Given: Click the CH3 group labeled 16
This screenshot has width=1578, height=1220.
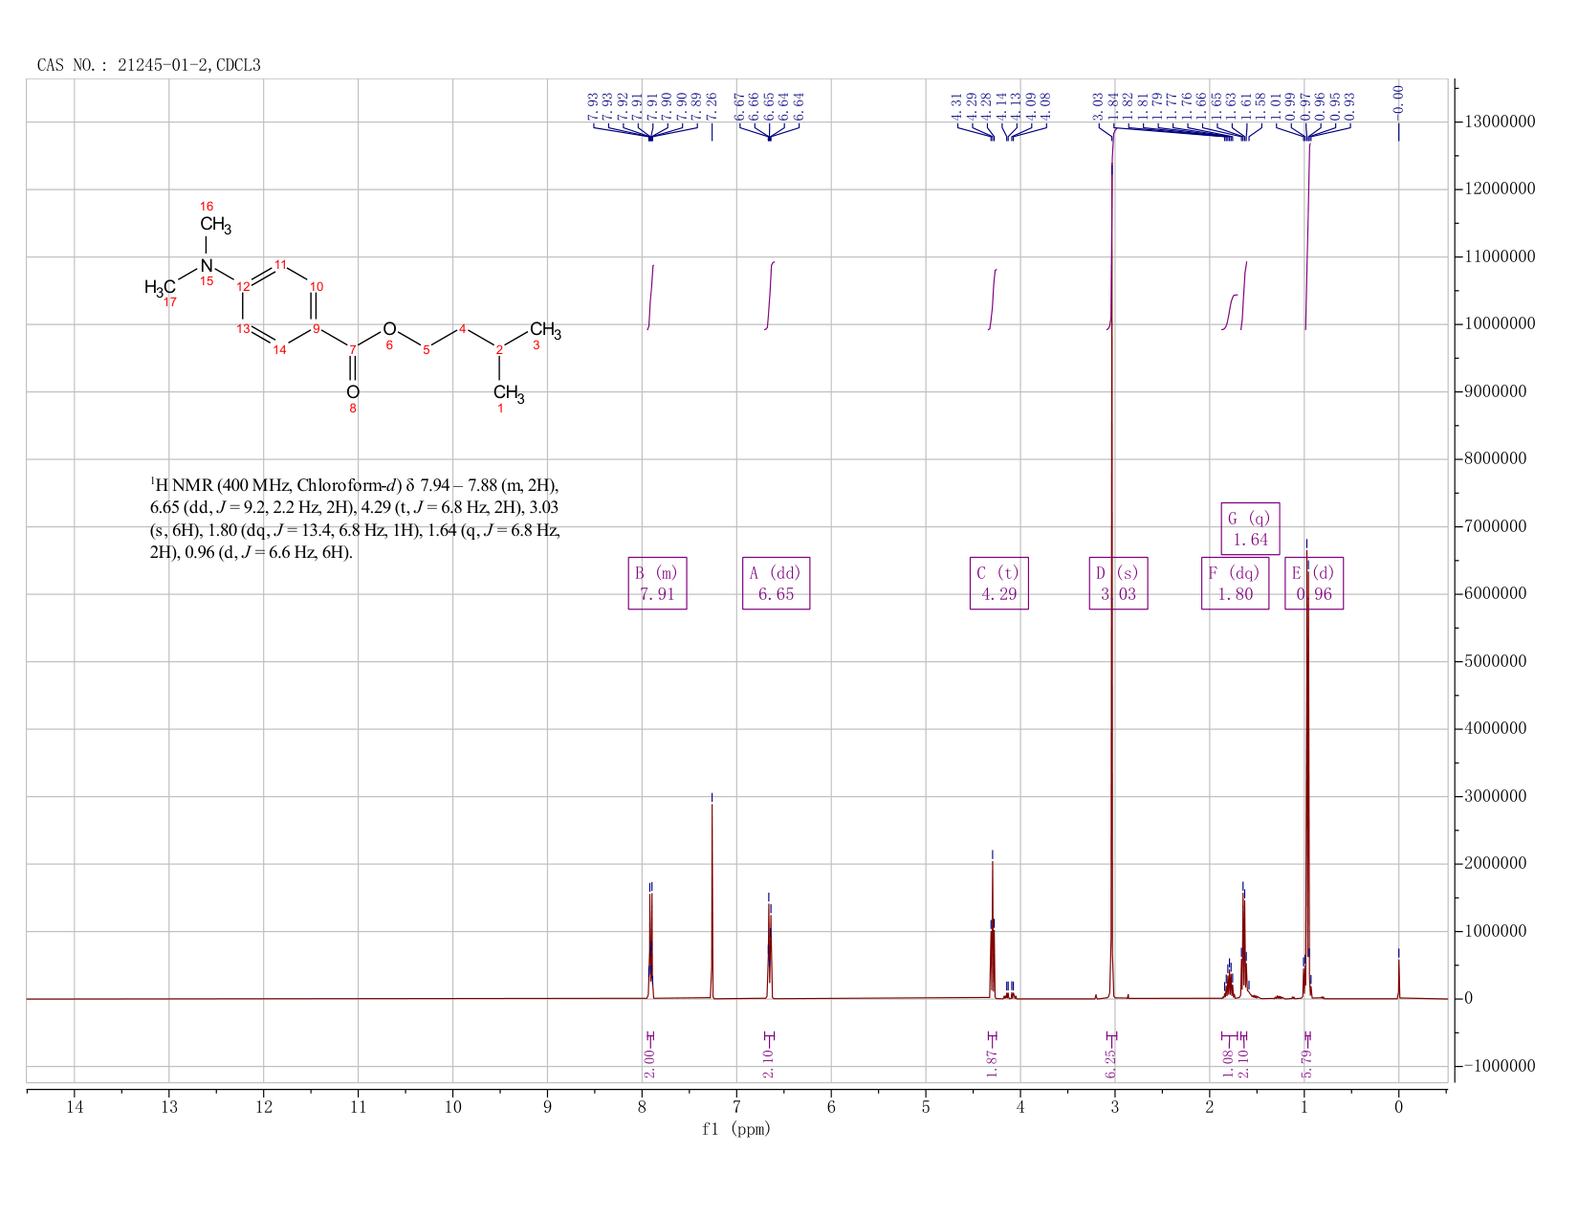Looking at the screenshot, I should tap(215, 225).
